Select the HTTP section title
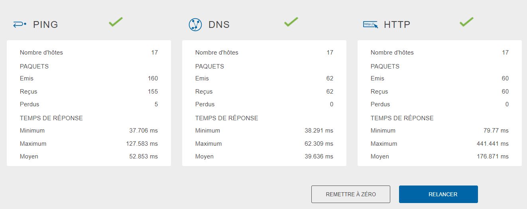The height and width of the screenshot is (209, 527). pyautogui.click(x=397, y=25)
